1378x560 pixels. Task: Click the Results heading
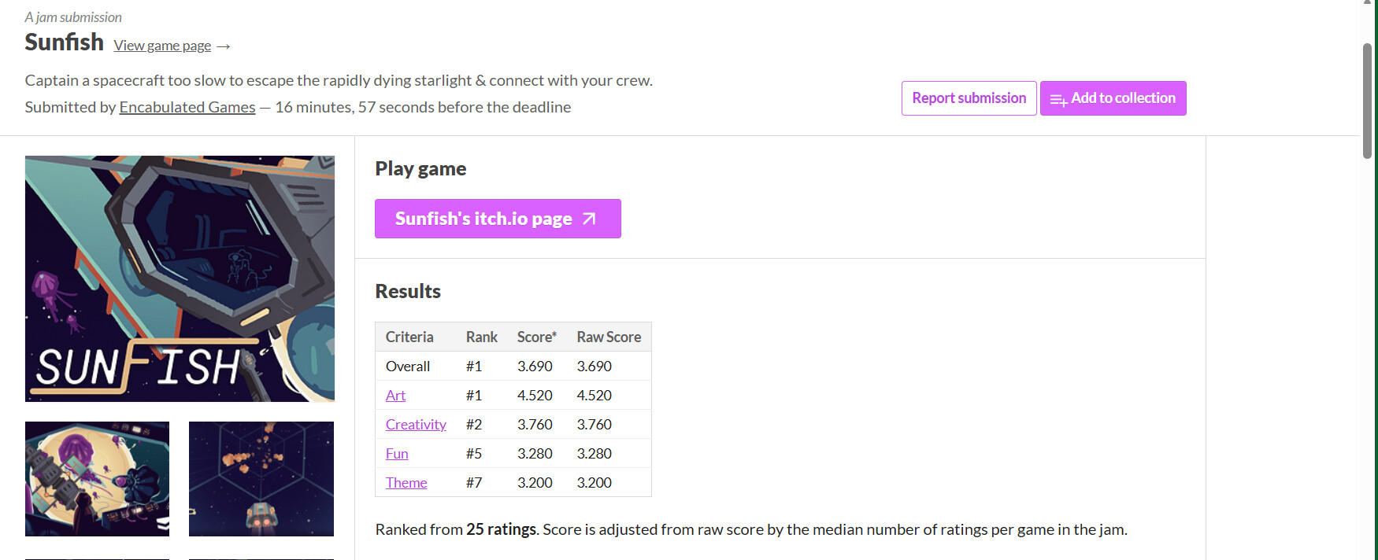coord(408,291)
